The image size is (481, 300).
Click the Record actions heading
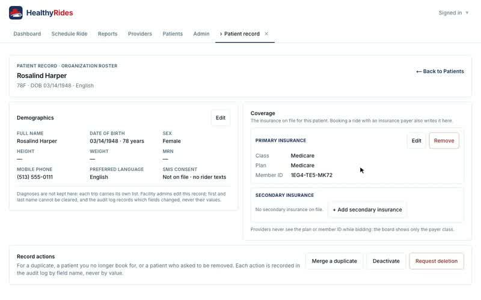pyautogui.click(x=35, y=257)
